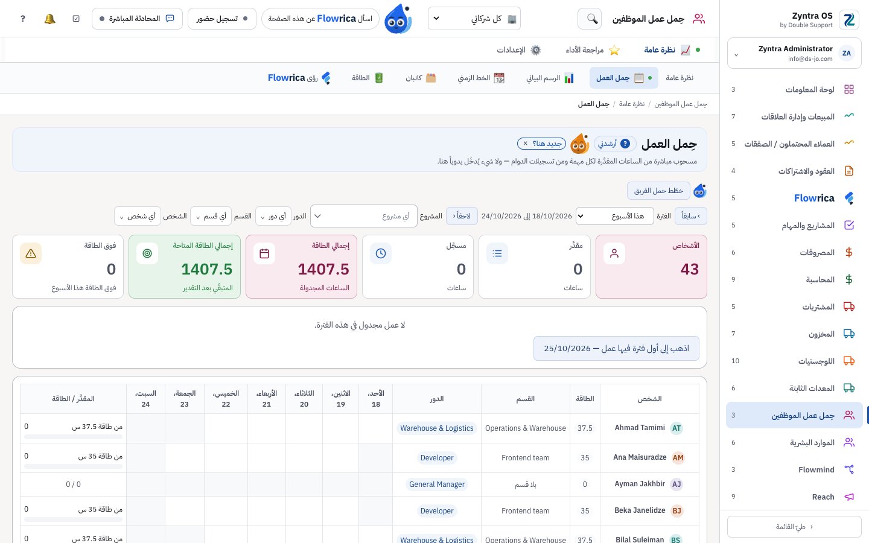Image resolution: width=869 pixels, height=543 pixels.
Task: Open Reach megaphone icon in sidebar
Action: [849, 497]
